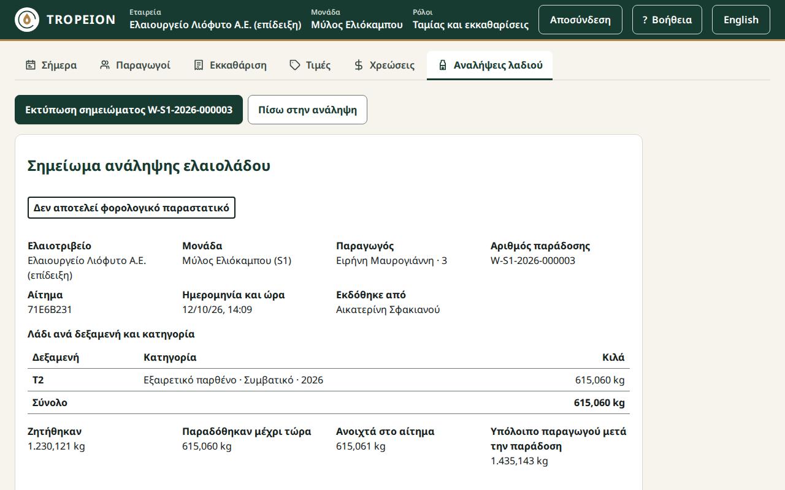Click the lock icon beside Αναλήψεις λαδιού

click(x=443, y=65)
